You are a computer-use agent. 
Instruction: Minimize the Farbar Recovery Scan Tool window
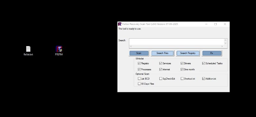(206, 24)
